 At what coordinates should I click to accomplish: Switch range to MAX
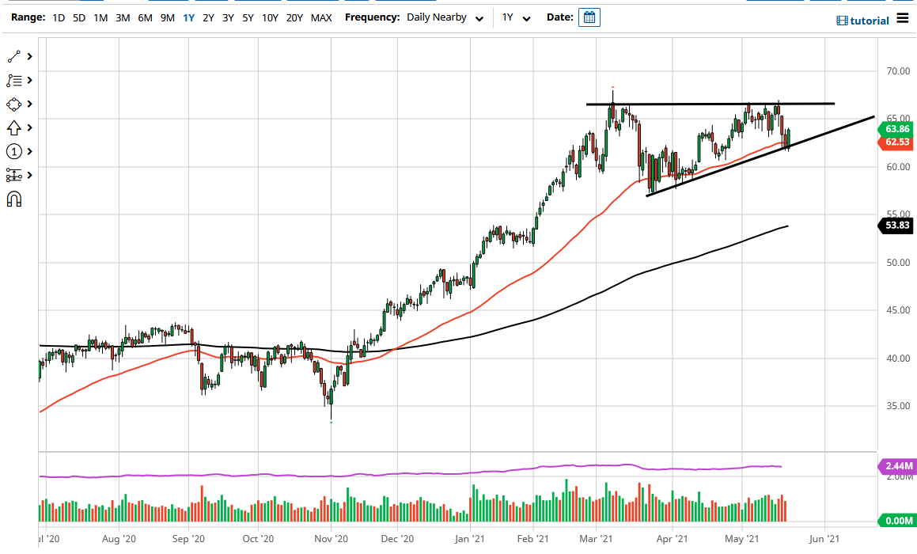click(321, 17)
